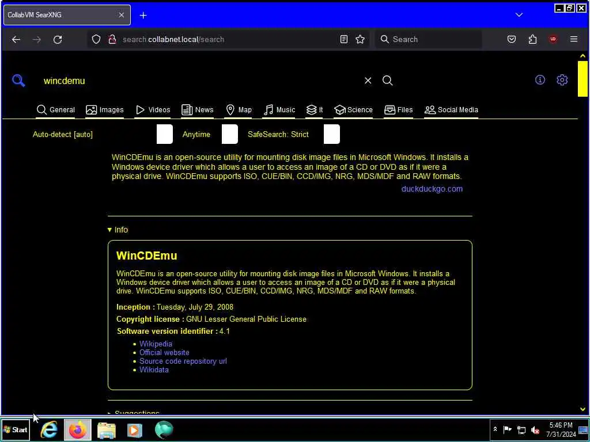Open the Official website link
590x442 pixels.
pos(164,353)
